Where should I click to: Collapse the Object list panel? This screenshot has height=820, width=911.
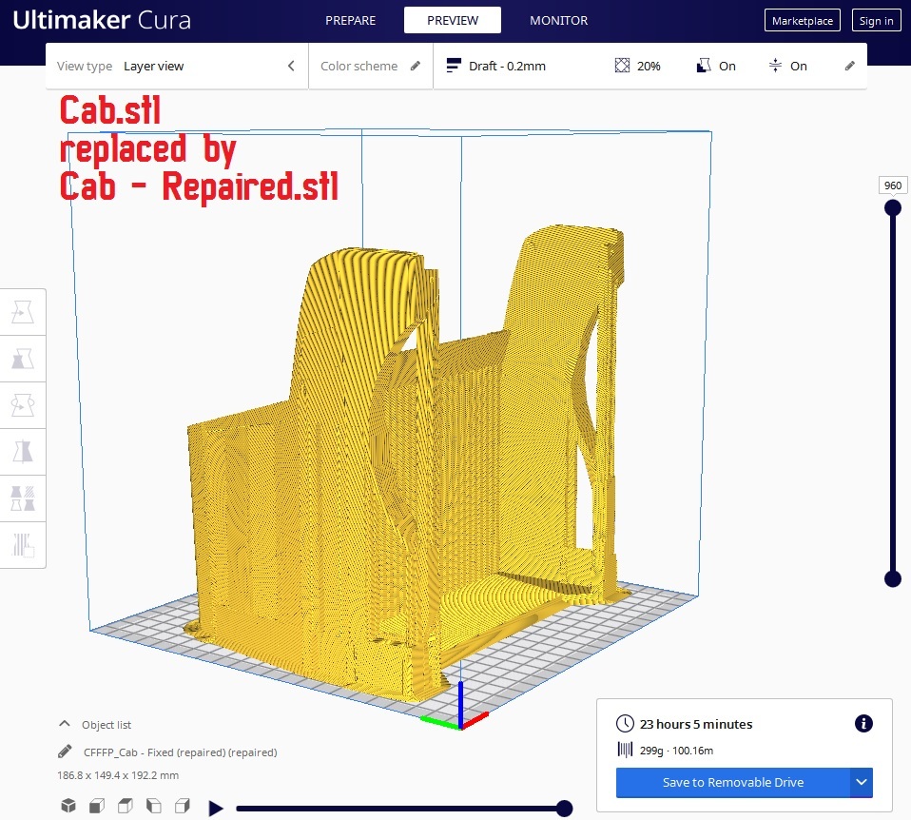pos(65,724)
